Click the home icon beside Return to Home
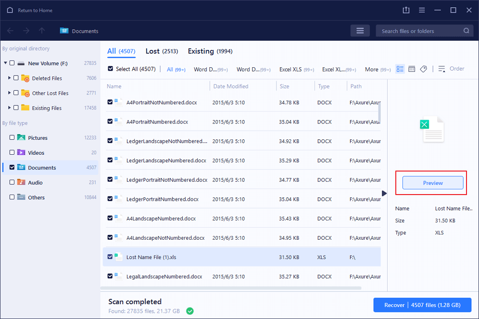This screenshot has width=479, height=319. pyautogui.click(x=10, y=10)
